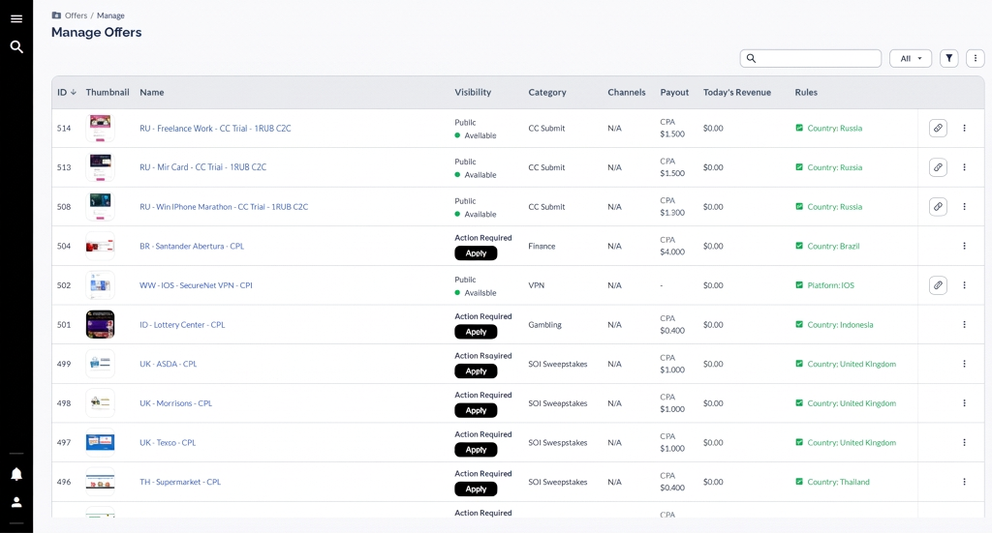Click the Today's Revenue column header
The width and height of the screenshot is (992, 533).
point(737,92)
